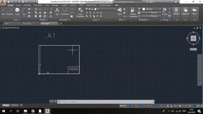Image resolution: width=203 pixels, height=114 pixels.
Task: Add a new layout tab
Action: coord(21,105)
